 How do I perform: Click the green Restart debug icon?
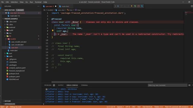[135, 6]
